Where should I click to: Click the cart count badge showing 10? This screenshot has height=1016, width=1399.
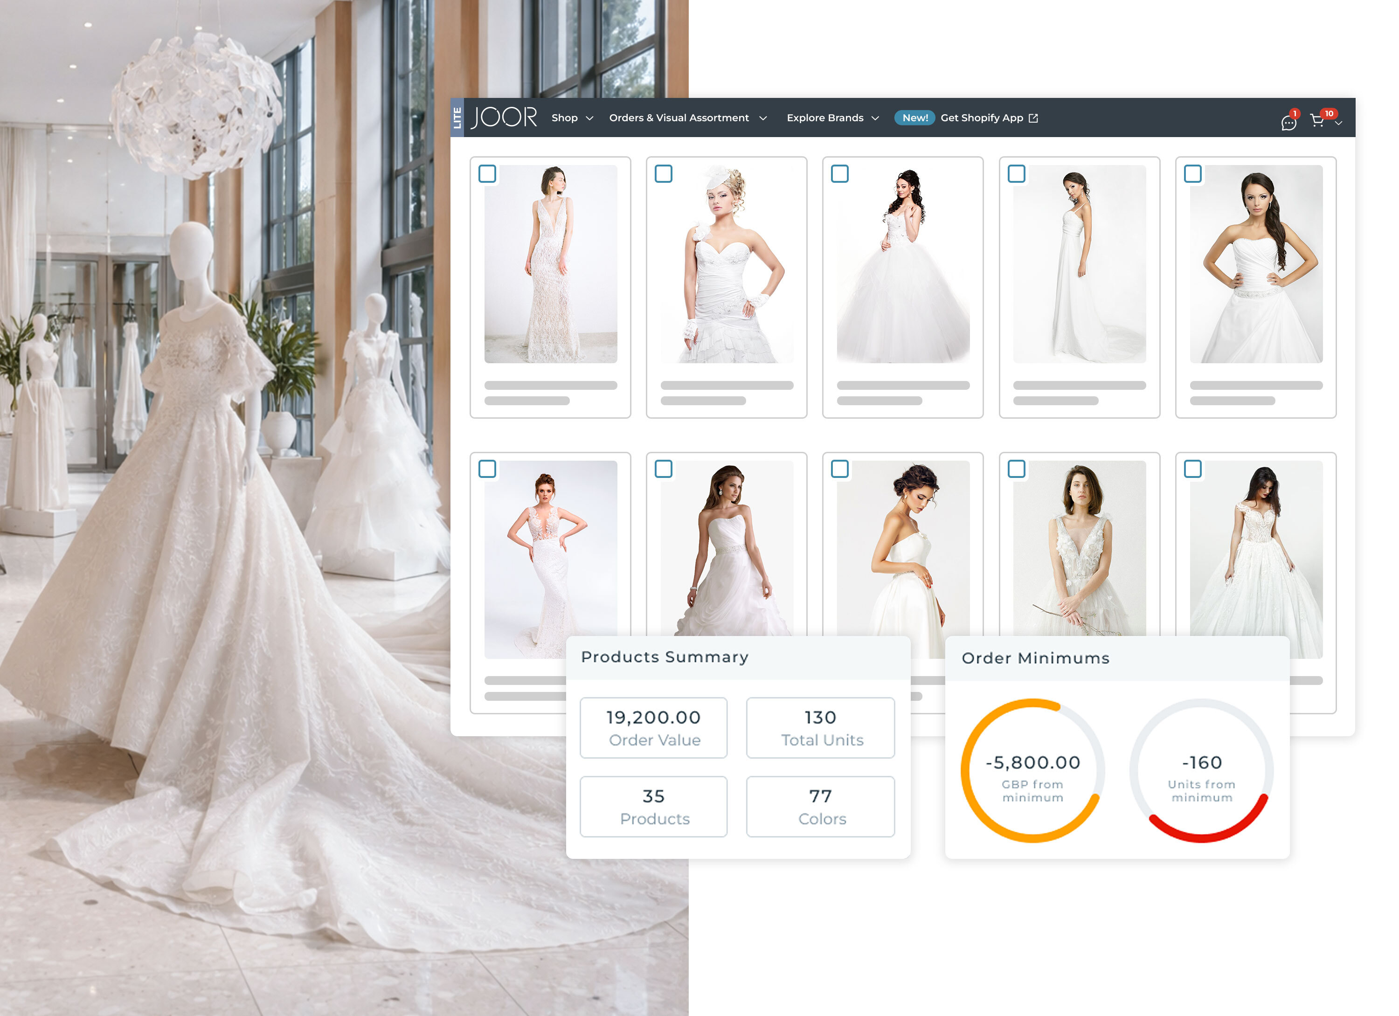pos(1329,113)
